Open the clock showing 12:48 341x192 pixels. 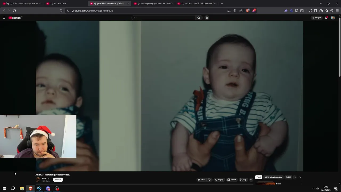326,189
